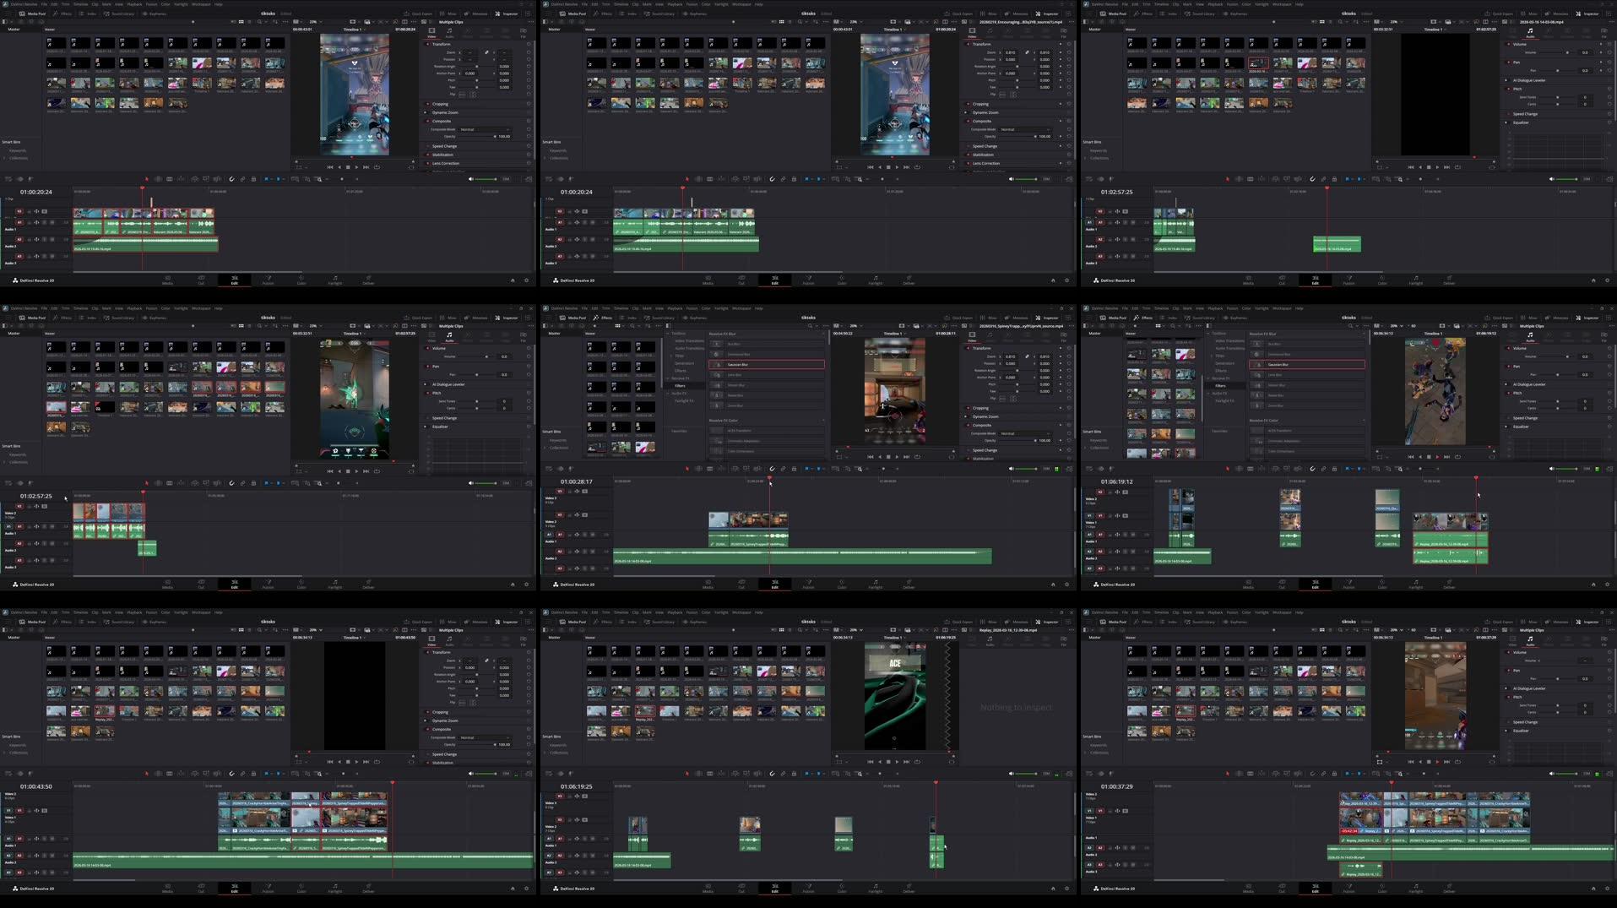Toggle snapping with the magnet icon
The image size is (1617, 908).
(x=231, y=178)
